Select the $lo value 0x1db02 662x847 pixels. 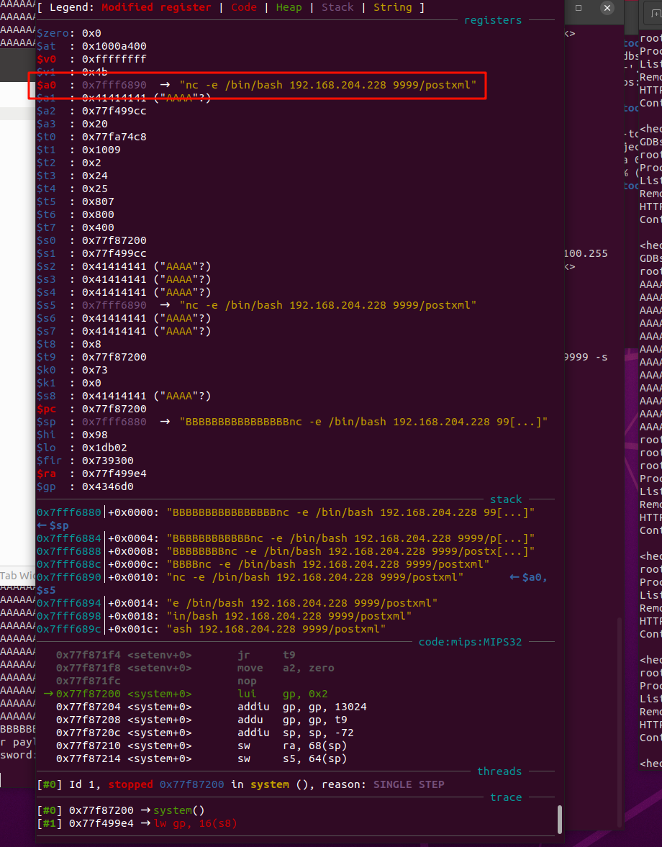point(104,448)
